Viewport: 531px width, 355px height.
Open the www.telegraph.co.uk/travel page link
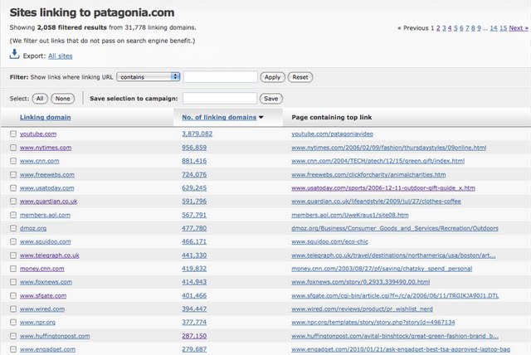pos(393,255)
